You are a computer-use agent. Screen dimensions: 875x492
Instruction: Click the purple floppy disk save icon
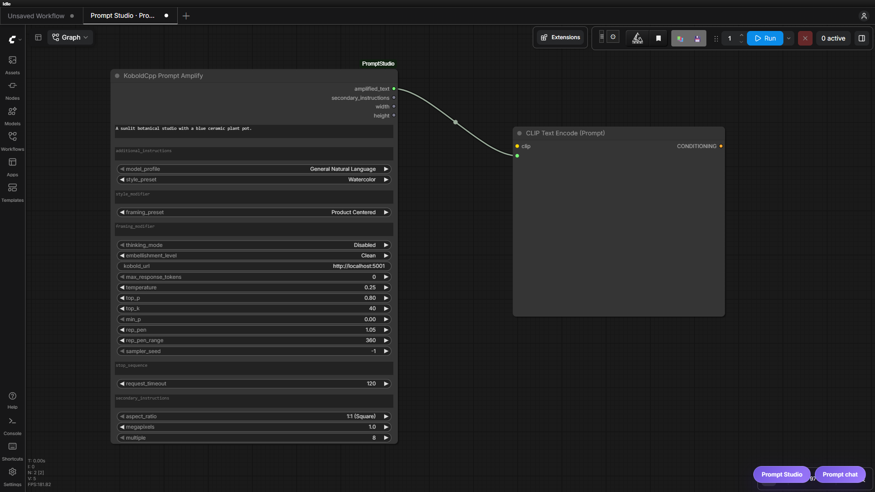(x=697, y=38)
